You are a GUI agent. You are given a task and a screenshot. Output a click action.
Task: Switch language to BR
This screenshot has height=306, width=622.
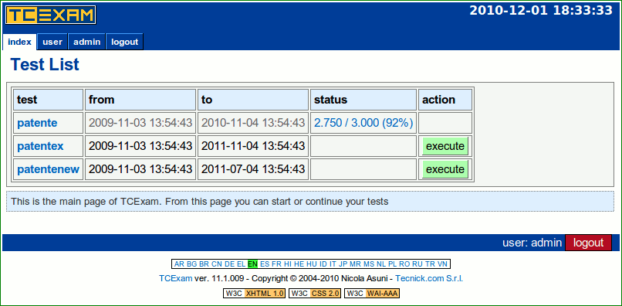click(x=204, y=263)
